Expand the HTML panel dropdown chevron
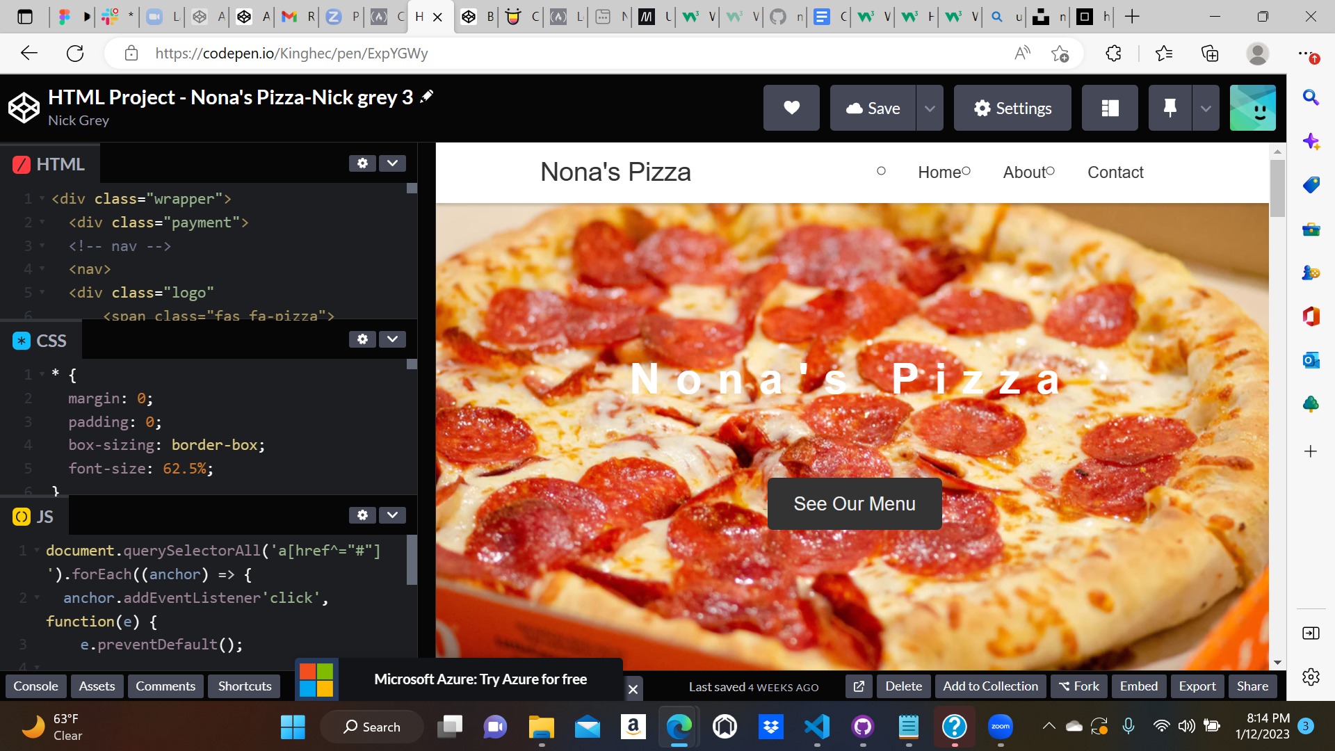Image resolution: width=1335 pixels, height=751 pixels. click(392, 163)
